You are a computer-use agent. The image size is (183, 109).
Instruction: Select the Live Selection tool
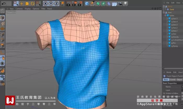tap(16, 3)
